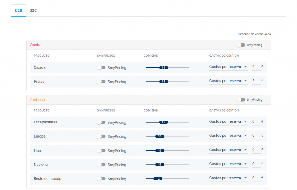Click the Resto do mondo commission slider handle
This screenshot has height=190, width=297.
158,179
